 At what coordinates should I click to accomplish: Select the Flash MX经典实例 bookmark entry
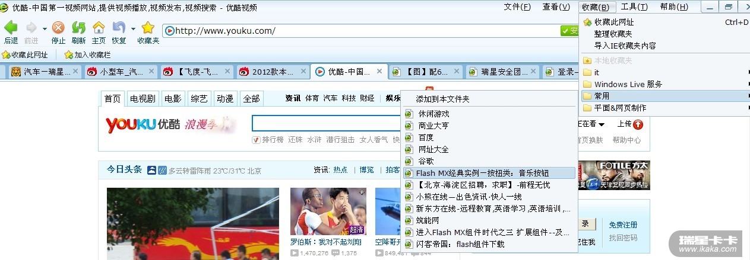[489, 173]
